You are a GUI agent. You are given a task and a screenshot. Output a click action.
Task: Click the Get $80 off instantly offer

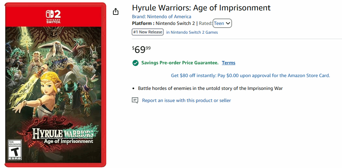250,75
